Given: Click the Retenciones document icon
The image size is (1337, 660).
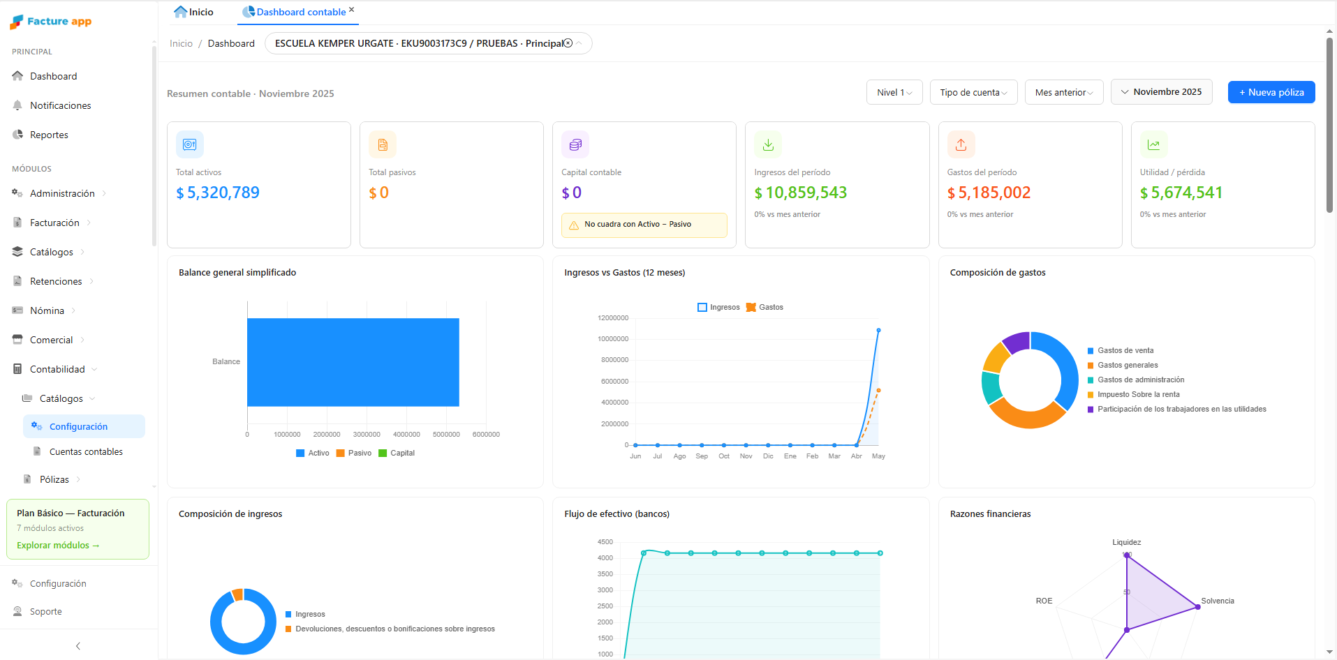Looking at the screenshot, I should point(17,281).
